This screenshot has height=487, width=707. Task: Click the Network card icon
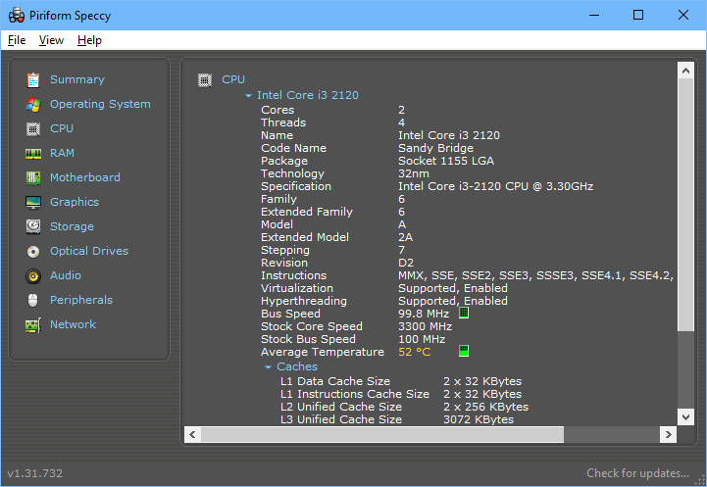(33, 324)
